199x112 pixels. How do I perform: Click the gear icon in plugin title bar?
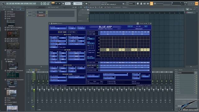coord(52,24)
